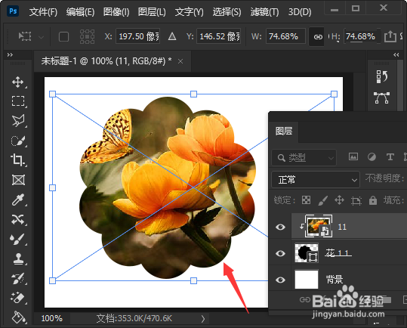Image resolution: width=407 pixels, height=328 pixels.
Task: Open transform tool preset dropdown
Action: tap(42, 37)
